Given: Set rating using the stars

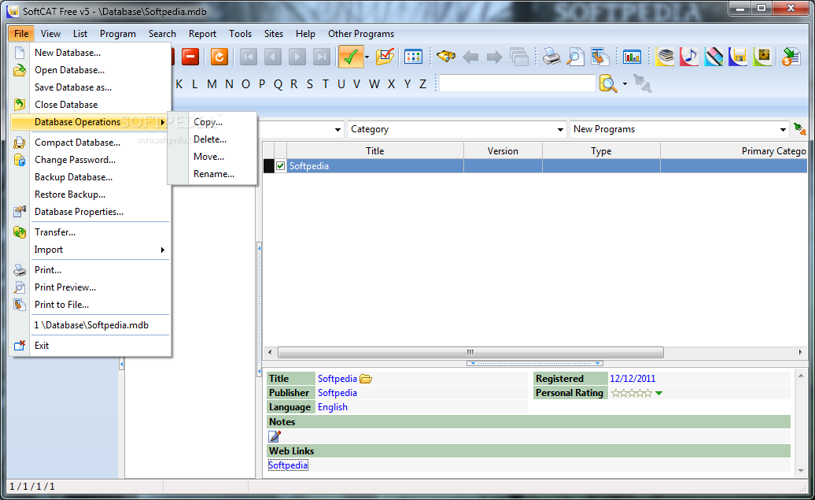Looking at the screenshot, I should [631, 393].
